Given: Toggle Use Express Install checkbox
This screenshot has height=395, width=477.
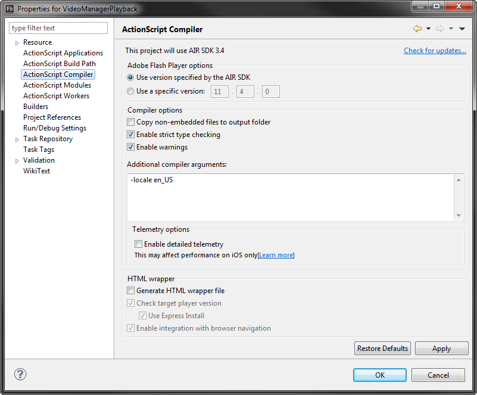Looking at the screenshot, I should click(x=143, y=316).
